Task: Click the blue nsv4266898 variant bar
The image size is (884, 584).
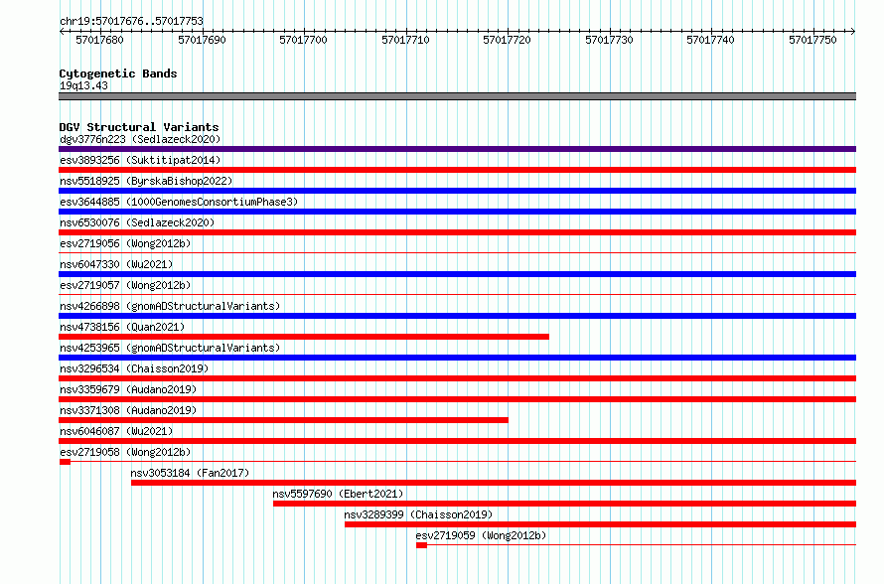Action: (x=457, y=316)
